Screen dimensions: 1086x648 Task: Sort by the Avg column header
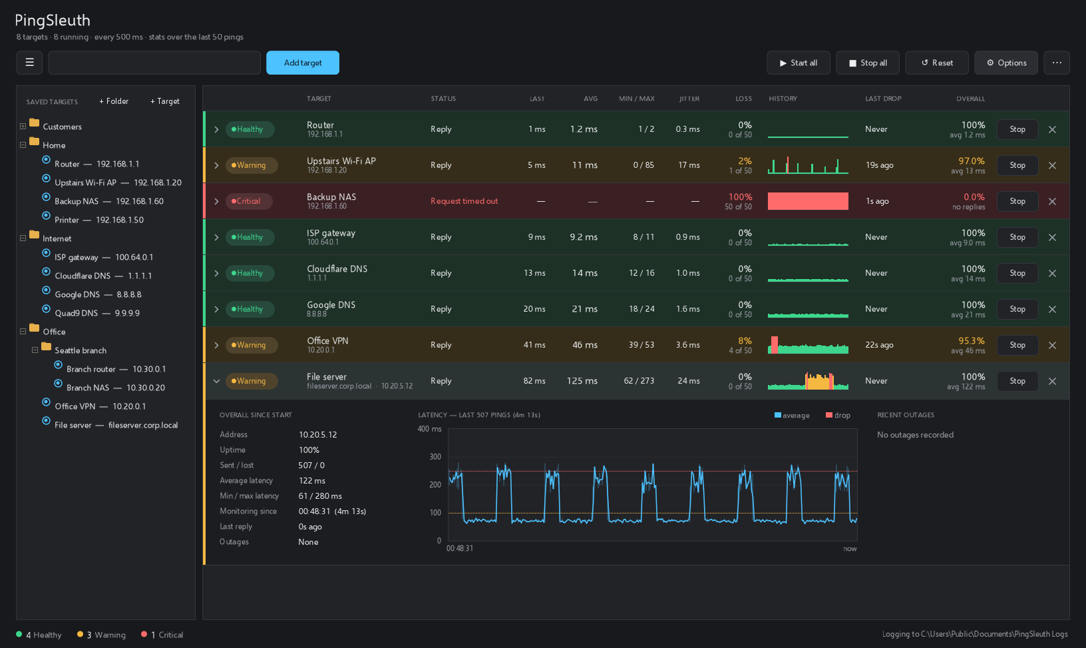591,99
